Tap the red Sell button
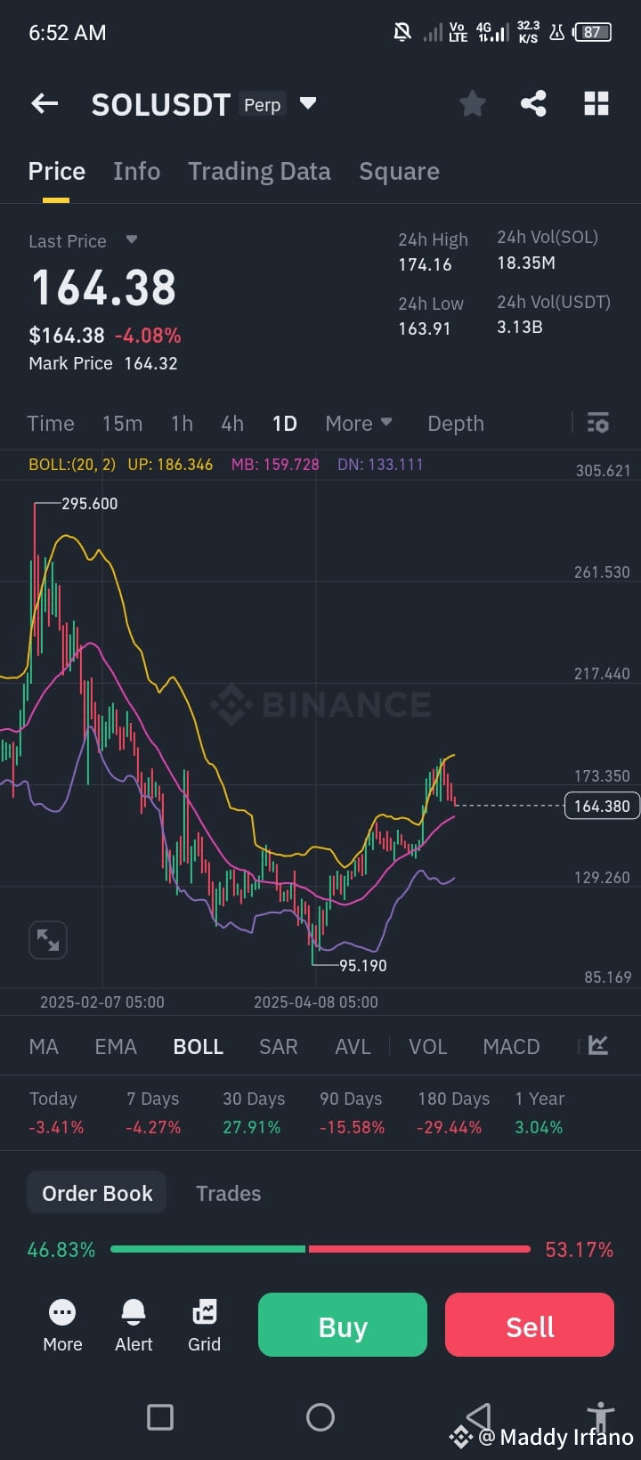The width and height of the screenshot is (641, 1460). pyautogui.click(x=530, y=1325)
